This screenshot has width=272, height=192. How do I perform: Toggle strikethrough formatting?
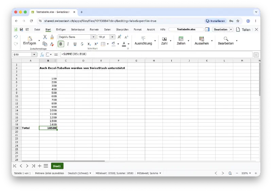(82, 44)
